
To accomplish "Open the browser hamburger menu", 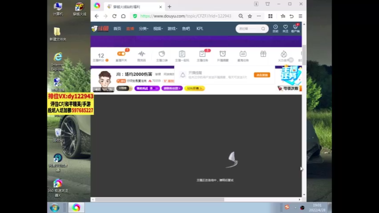I will (300, 16).
